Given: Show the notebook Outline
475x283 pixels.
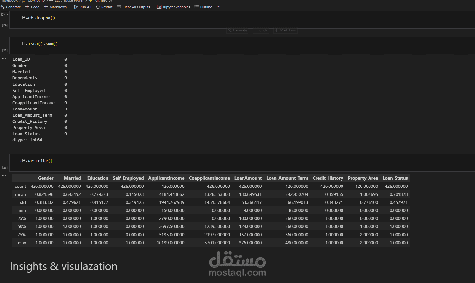Looking at the screenshot, I should (203, 7).
